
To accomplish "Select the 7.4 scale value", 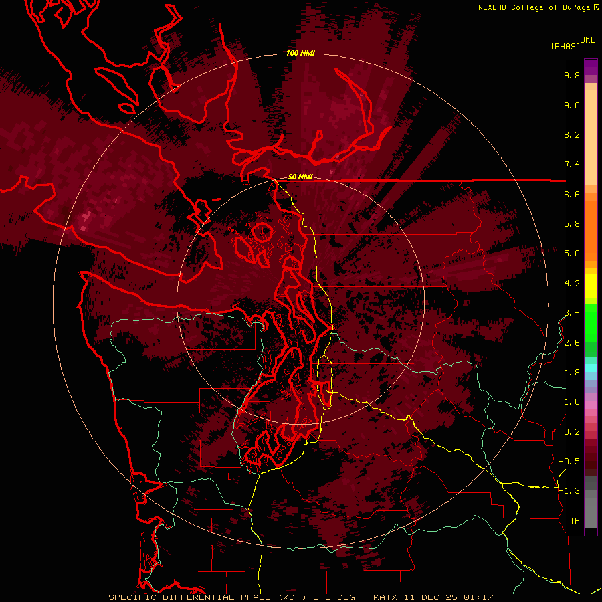I will (x=572, y=165).
